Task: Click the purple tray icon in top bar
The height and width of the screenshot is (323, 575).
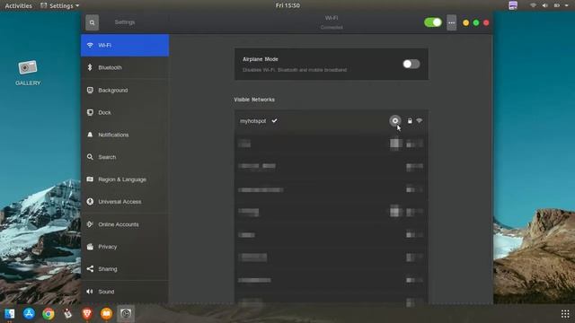Action: 513,5
